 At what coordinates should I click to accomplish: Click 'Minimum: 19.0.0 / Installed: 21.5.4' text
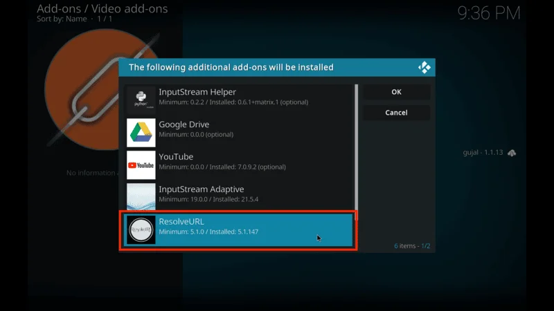point(208,199)
